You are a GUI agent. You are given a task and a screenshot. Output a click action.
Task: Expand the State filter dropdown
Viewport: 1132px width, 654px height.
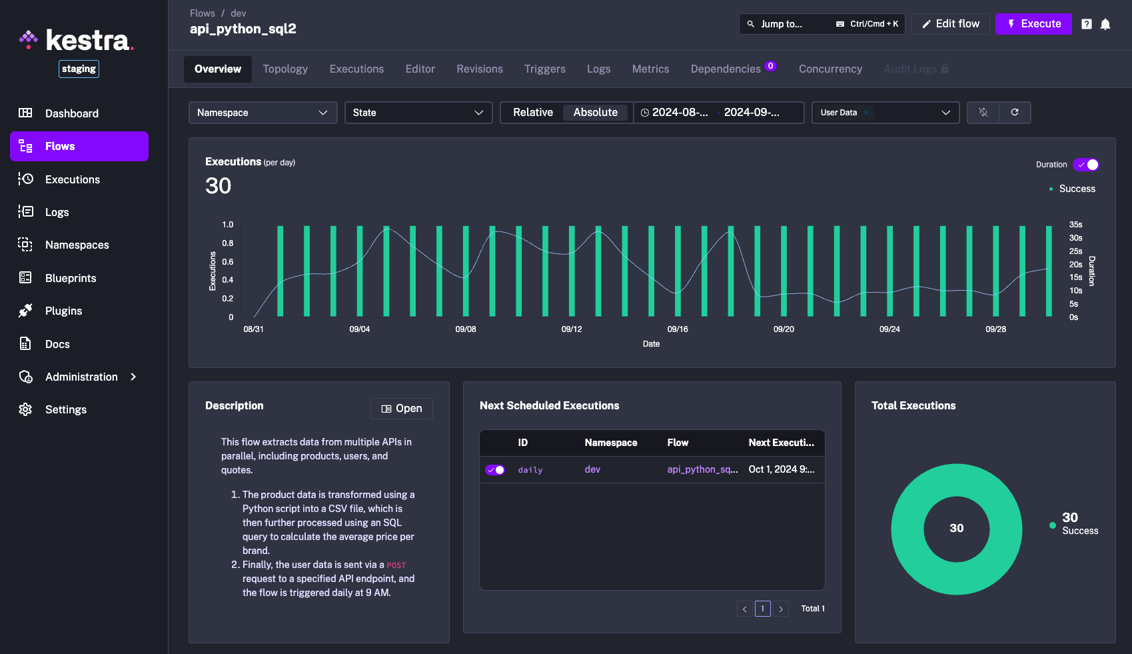click(418, 113)
